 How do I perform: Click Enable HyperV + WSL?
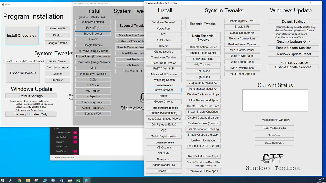tap(242, 21)
